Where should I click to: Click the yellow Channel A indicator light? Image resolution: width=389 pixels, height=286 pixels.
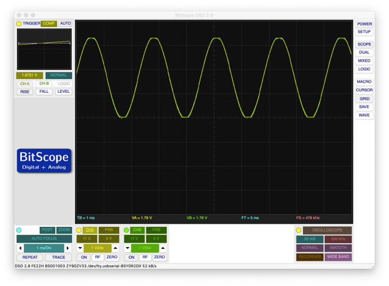(x=79, y=230)
